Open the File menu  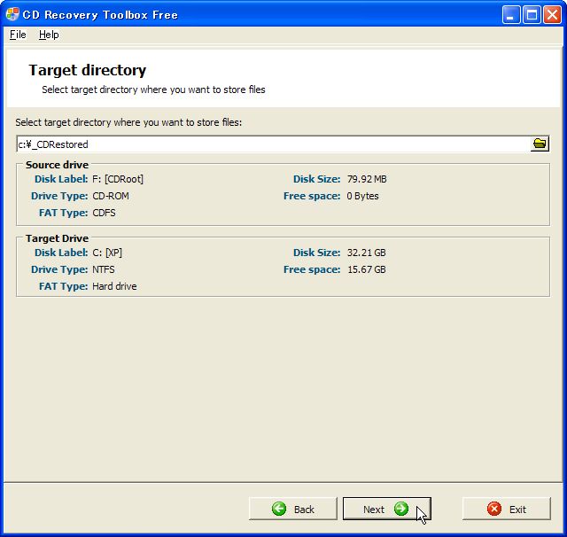coord(18,35)
